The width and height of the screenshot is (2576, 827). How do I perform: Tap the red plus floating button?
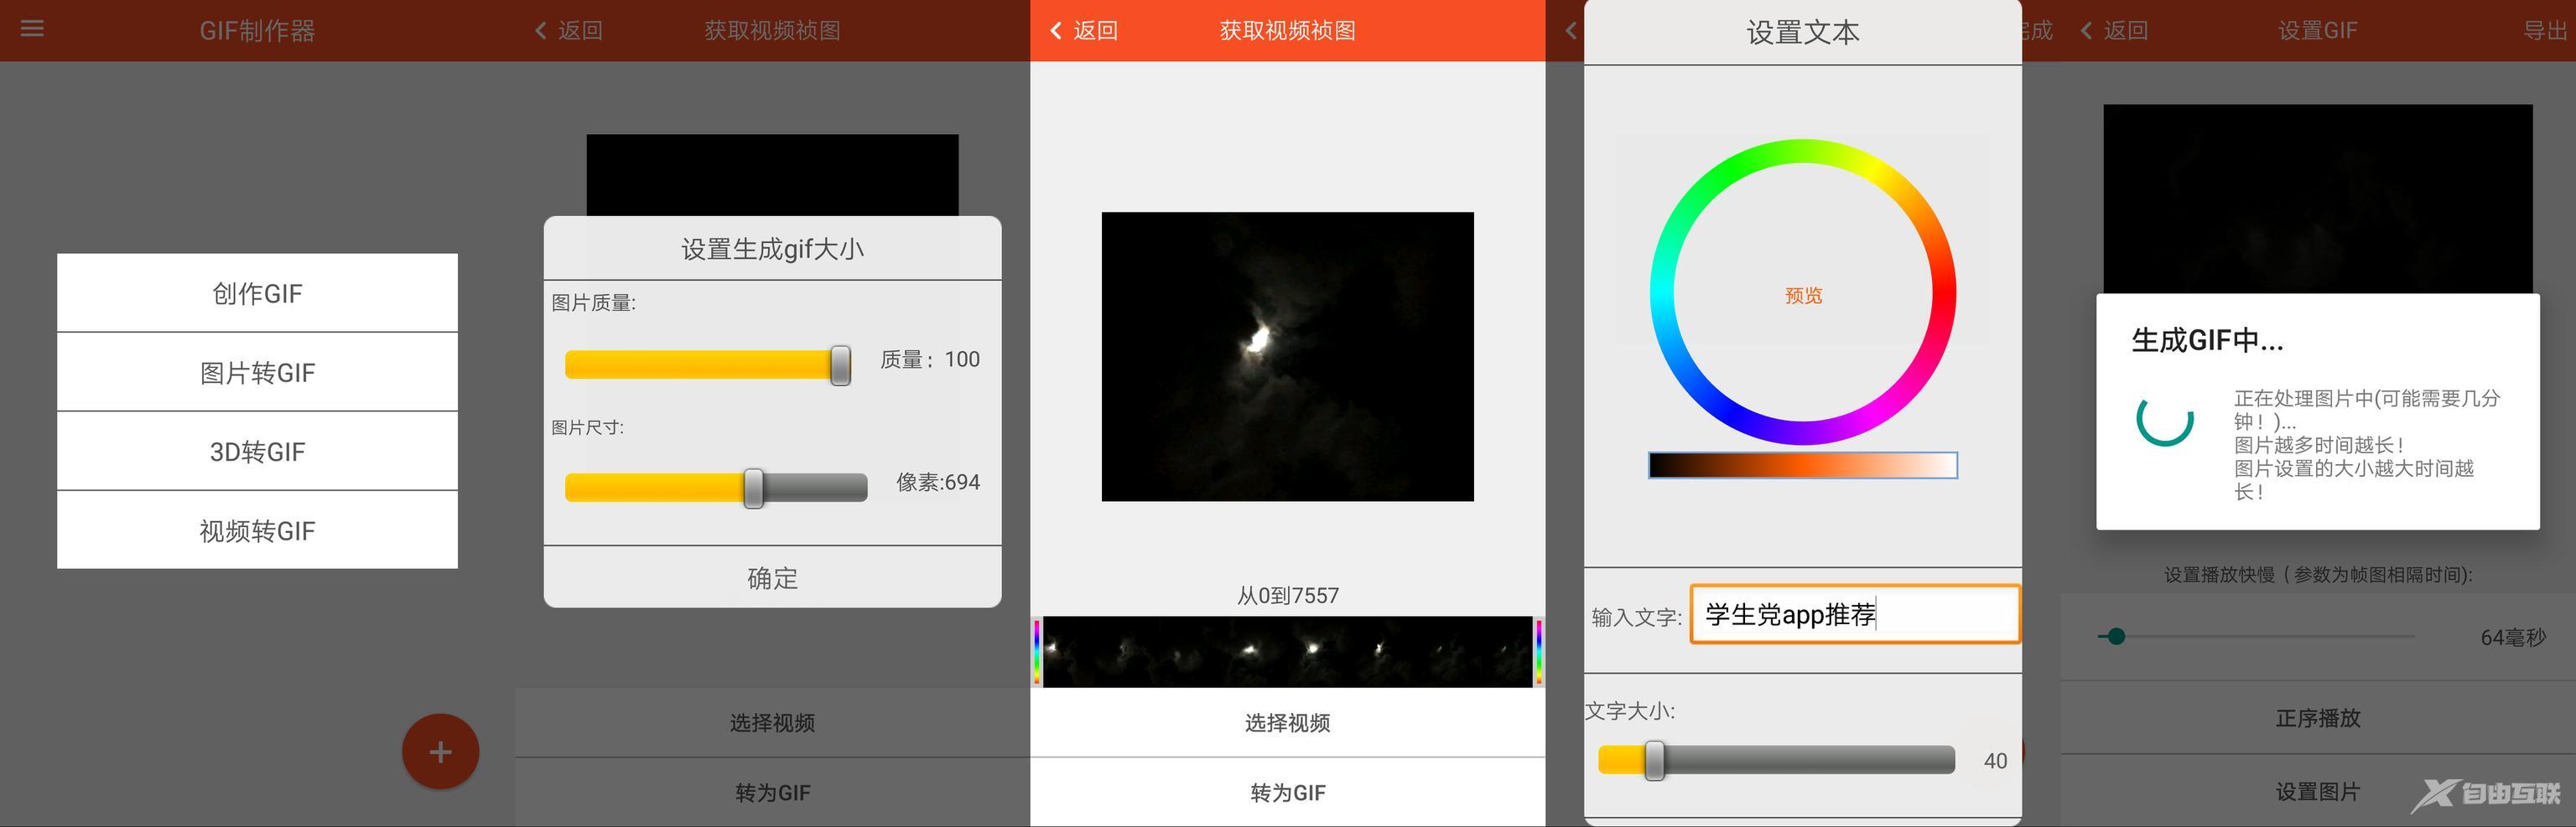(x=440, y=751)
